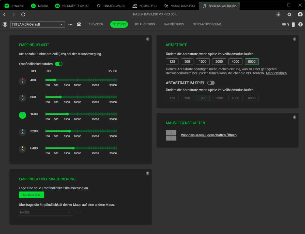Toggle Abtastrate im Spiel switch
Viewport: 305px width, 234px height.
pyautogui.click(x=211, y=83)
